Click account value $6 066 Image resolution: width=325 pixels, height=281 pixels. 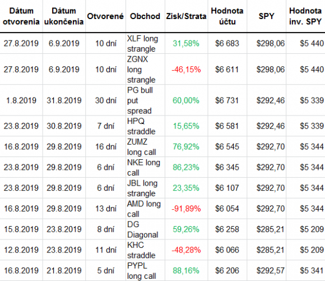tap(227, 250)
